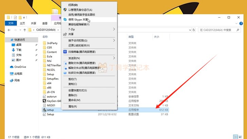
Task: Select 文档 in navigation pane
Action: (19, 55)
